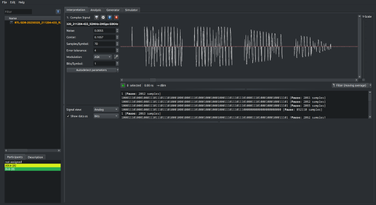This screenshot has width=376, height=205.
Task: Replay the signal with the play icon
Action: (x=103, y=18)
